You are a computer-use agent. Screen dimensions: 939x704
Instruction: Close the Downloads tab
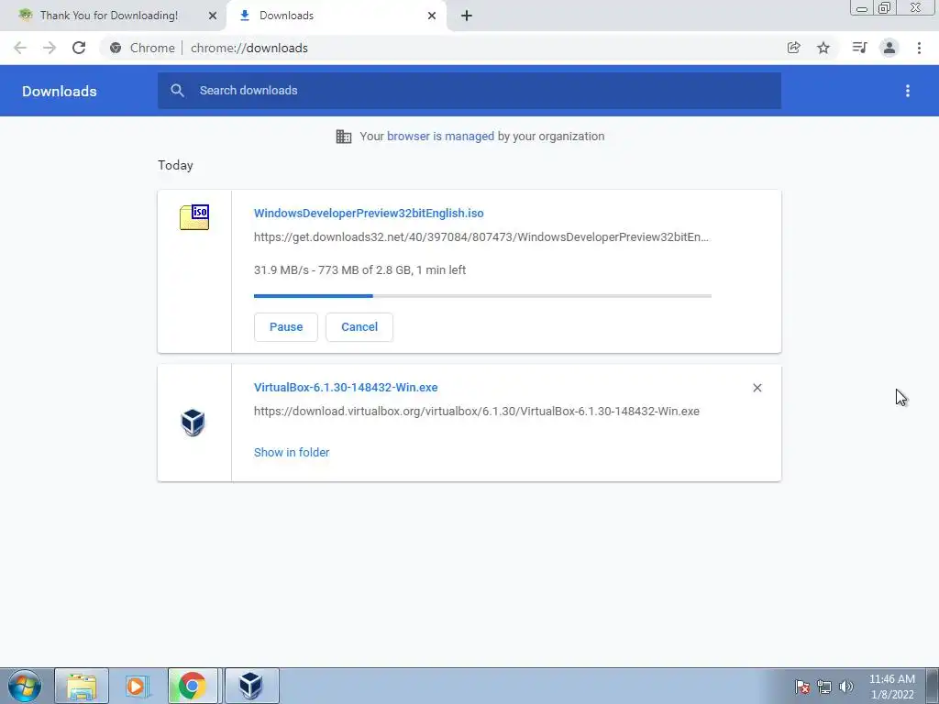click(432, 16)
